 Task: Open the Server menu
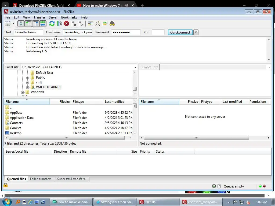click(53, 17)
